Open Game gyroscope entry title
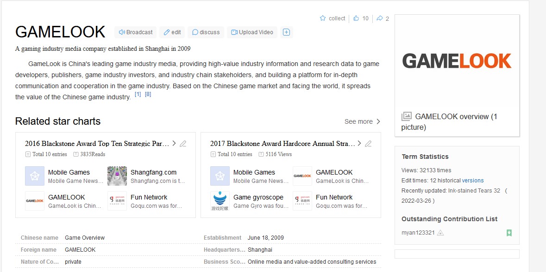 258,197
